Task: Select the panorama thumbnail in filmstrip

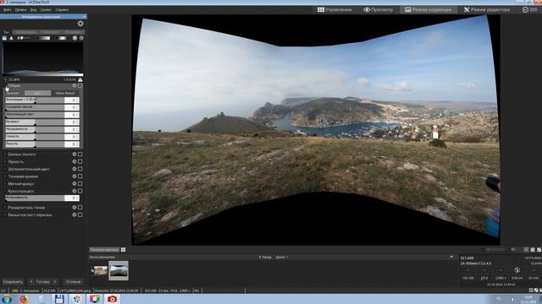Action: tap(119, 270)
